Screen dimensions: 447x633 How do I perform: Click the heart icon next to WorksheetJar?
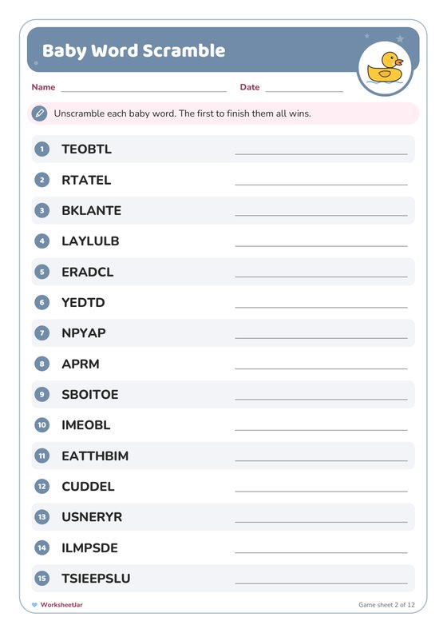34,605
